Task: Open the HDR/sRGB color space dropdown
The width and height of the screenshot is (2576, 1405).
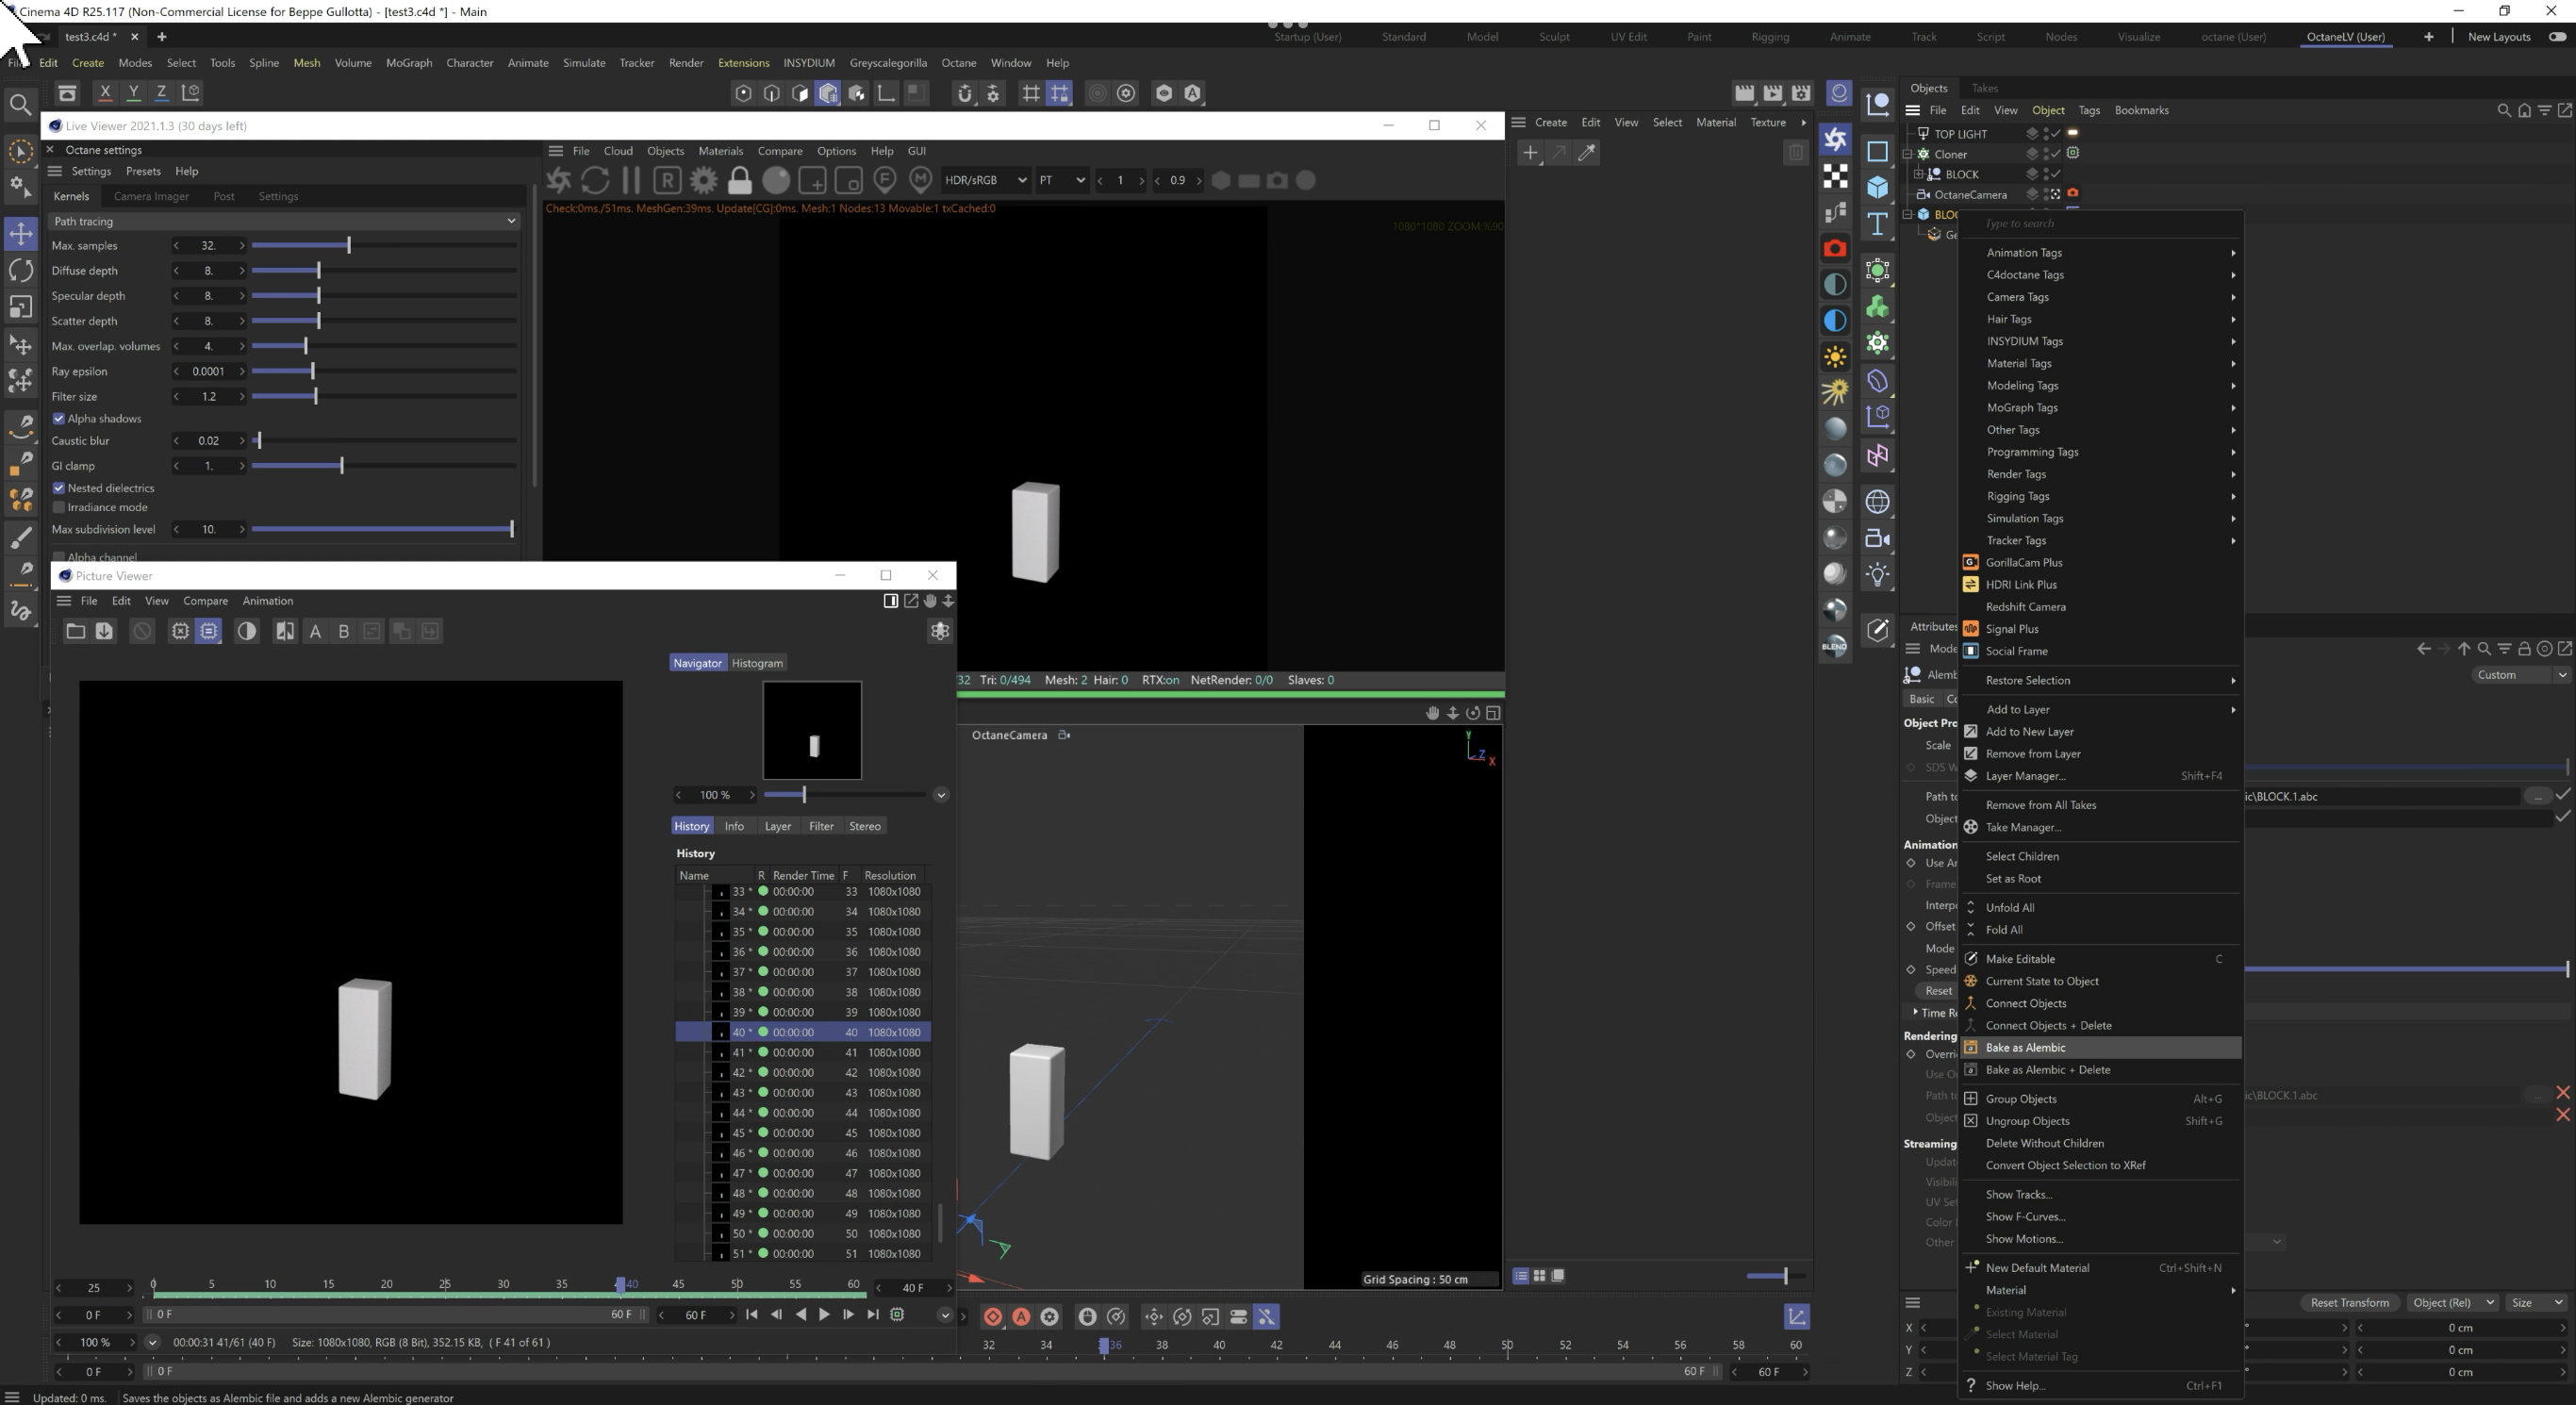Action: pyautogui.click(x=985, y=181)
